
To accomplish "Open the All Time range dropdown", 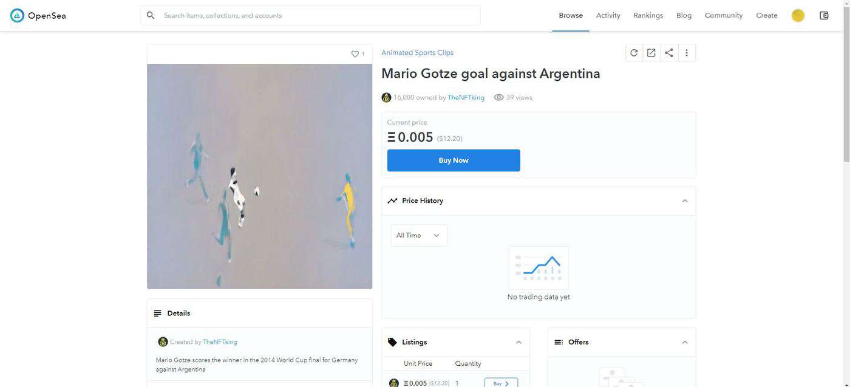I will [x=418, y=235].
